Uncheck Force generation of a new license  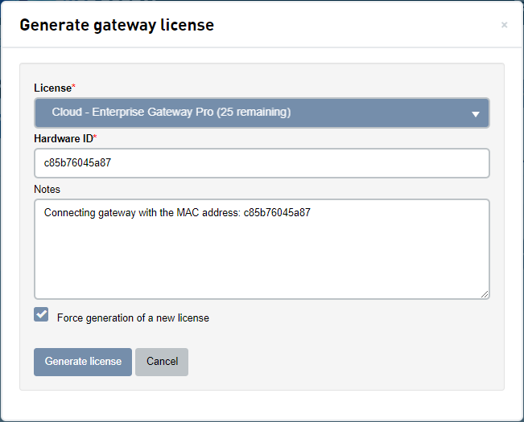point(41,314)
